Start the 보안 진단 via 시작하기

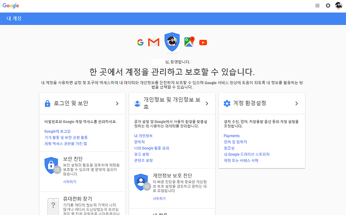[70, 182]
